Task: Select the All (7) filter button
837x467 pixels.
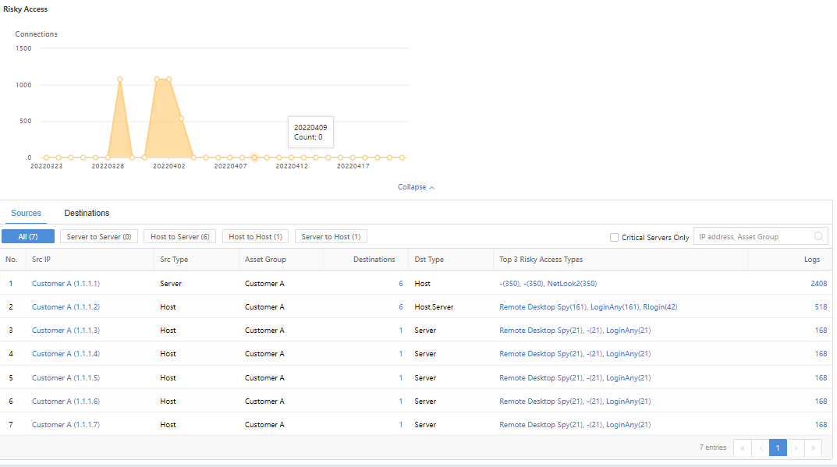Action: click(x=28, y=236)
